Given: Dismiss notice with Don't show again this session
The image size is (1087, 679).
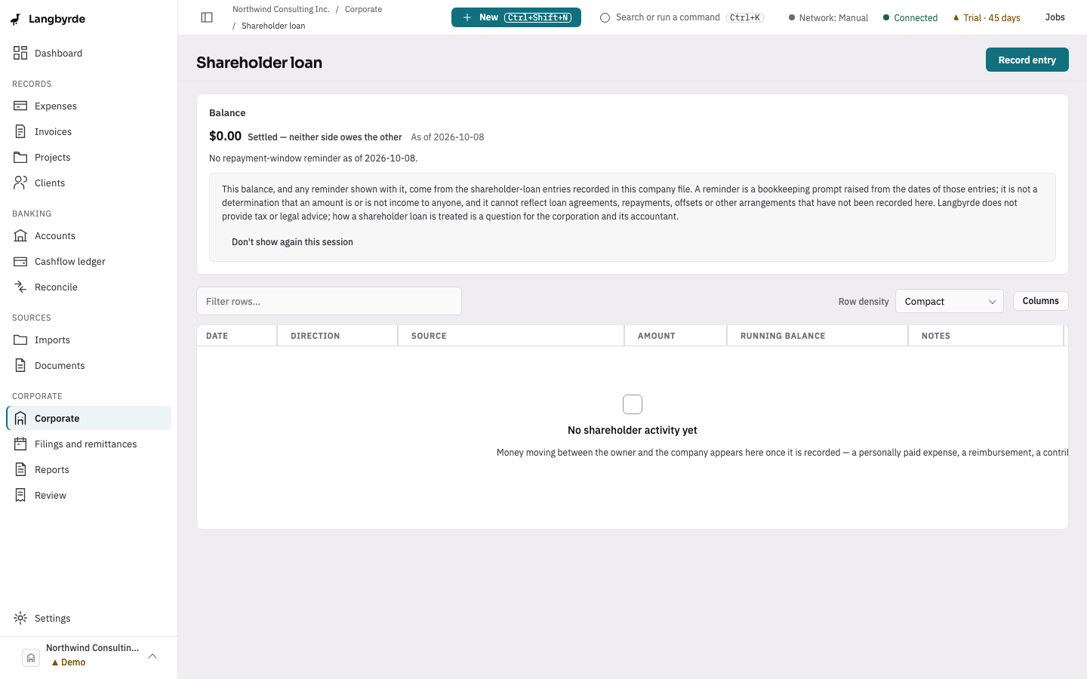Looking at the screenshot, I should (x=292, y=242).
